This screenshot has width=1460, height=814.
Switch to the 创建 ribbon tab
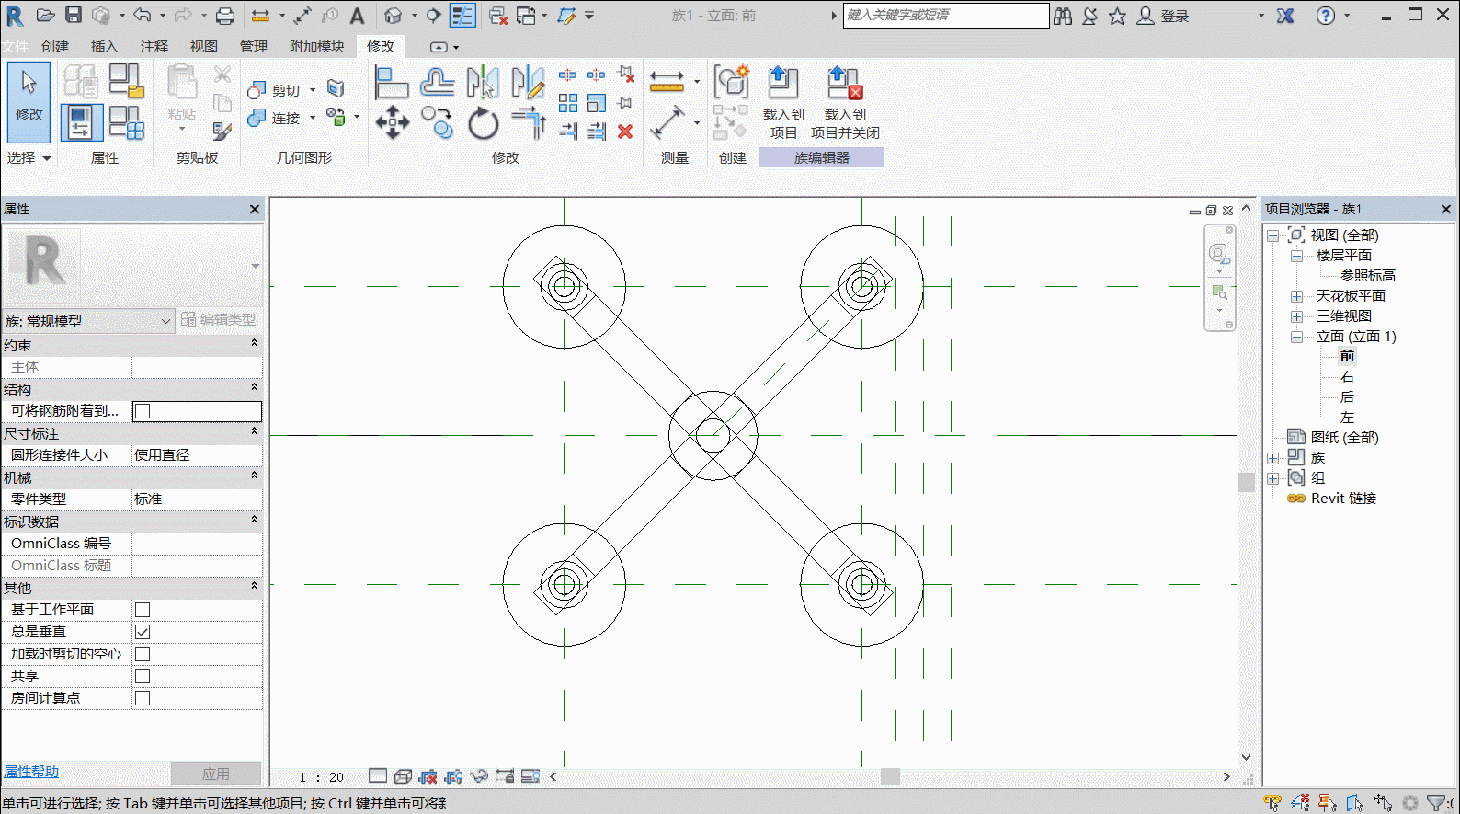pos(55,47)
